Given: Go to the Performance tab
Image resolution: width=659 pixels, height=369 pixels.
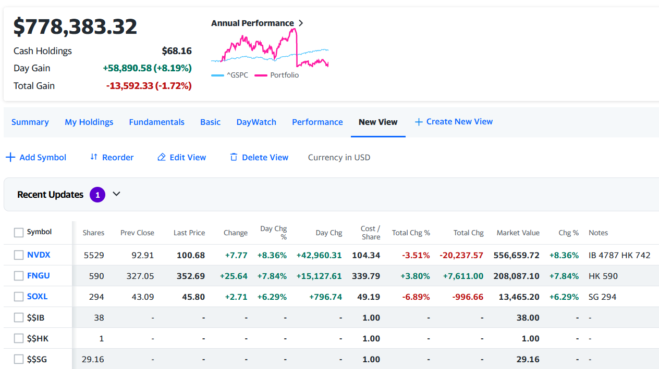Looking at the screenshot, I should [317, 122].
